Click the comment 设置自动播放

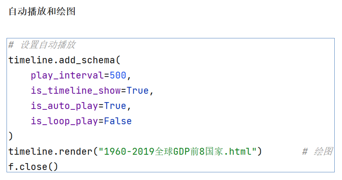[x=48, y=45]
